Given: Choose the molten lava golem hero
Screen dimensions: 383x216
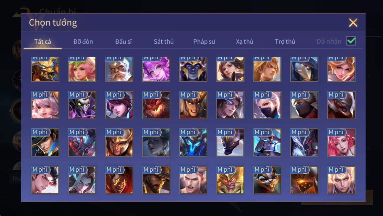Looking at the screenshot, I should coord(304,180).
